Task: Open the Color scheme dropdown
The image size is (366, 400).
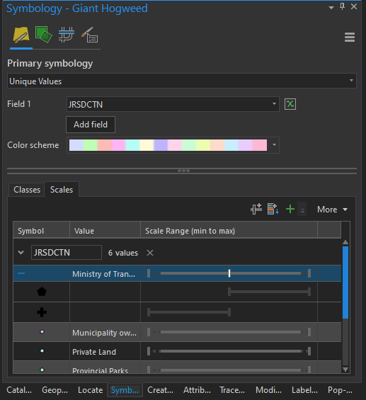Action: (x=173, y=145)
